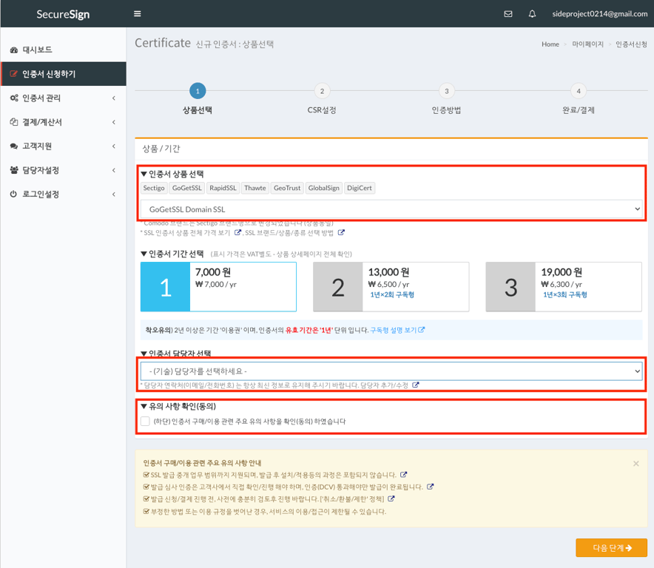
Task: Open external link icon after 취소/환불/제한 정책
Action: (391, 498)
